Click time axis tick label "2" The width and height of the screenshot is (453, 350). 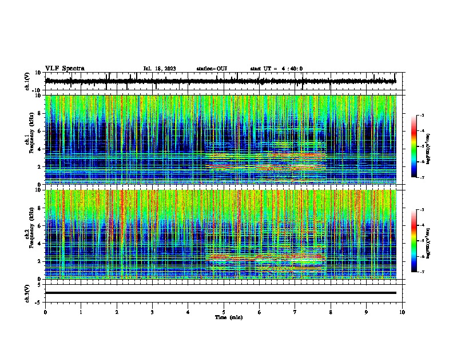coord(117,312)
